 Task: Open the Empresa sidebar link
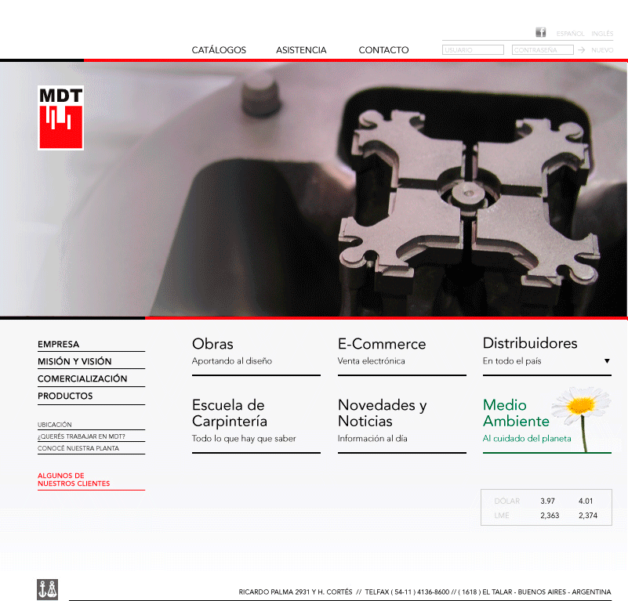point(59,344)
